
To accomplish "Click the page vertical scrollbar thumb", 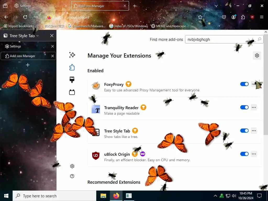I will [x=266, y=84].
